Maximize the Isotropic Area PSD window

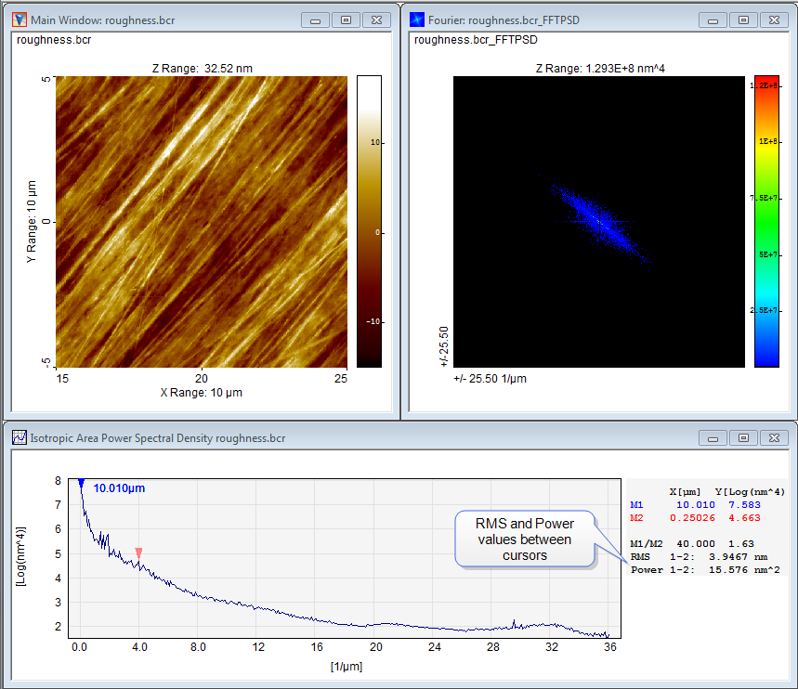click(x=743, y=438)
